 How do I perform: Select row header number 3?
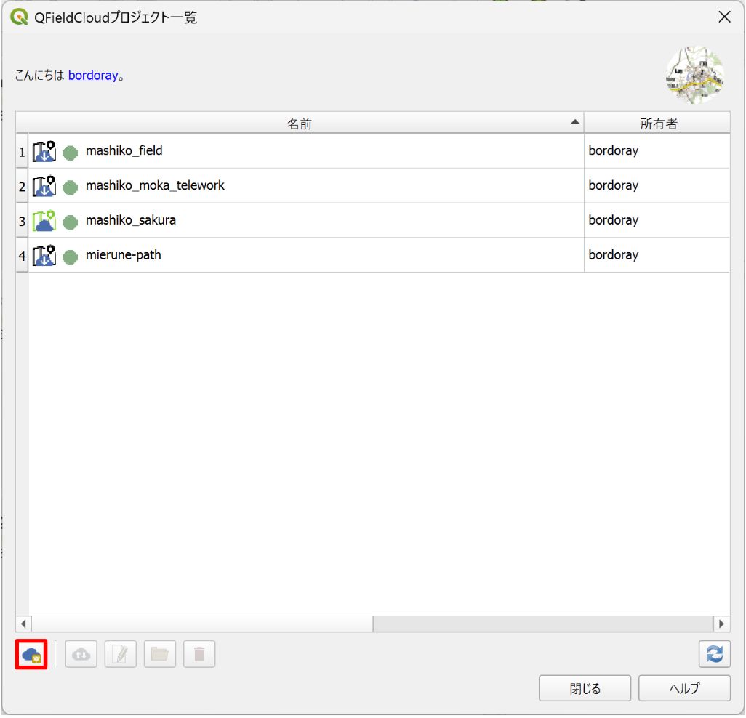click(x=22, y=221)
